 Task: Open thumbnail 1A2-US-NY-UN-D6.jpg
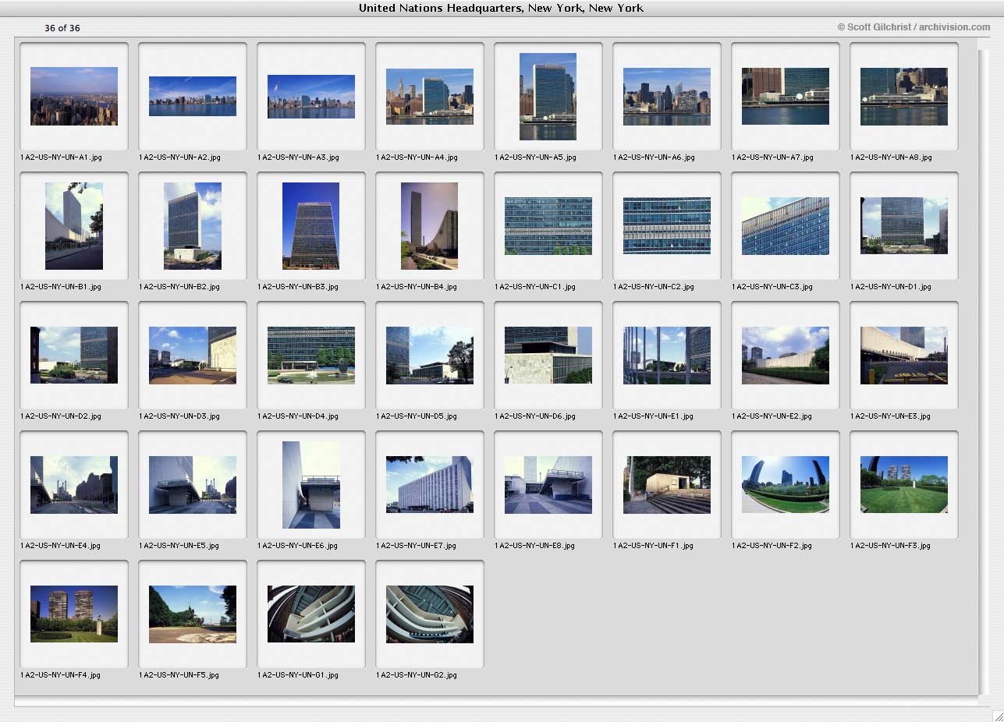tap(548, 355)
